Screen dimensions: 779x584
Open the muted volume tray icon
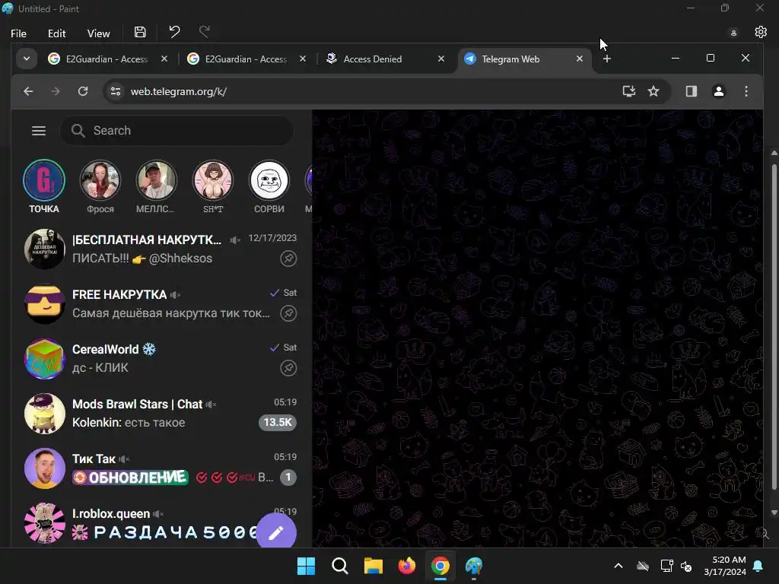point(686,566)
